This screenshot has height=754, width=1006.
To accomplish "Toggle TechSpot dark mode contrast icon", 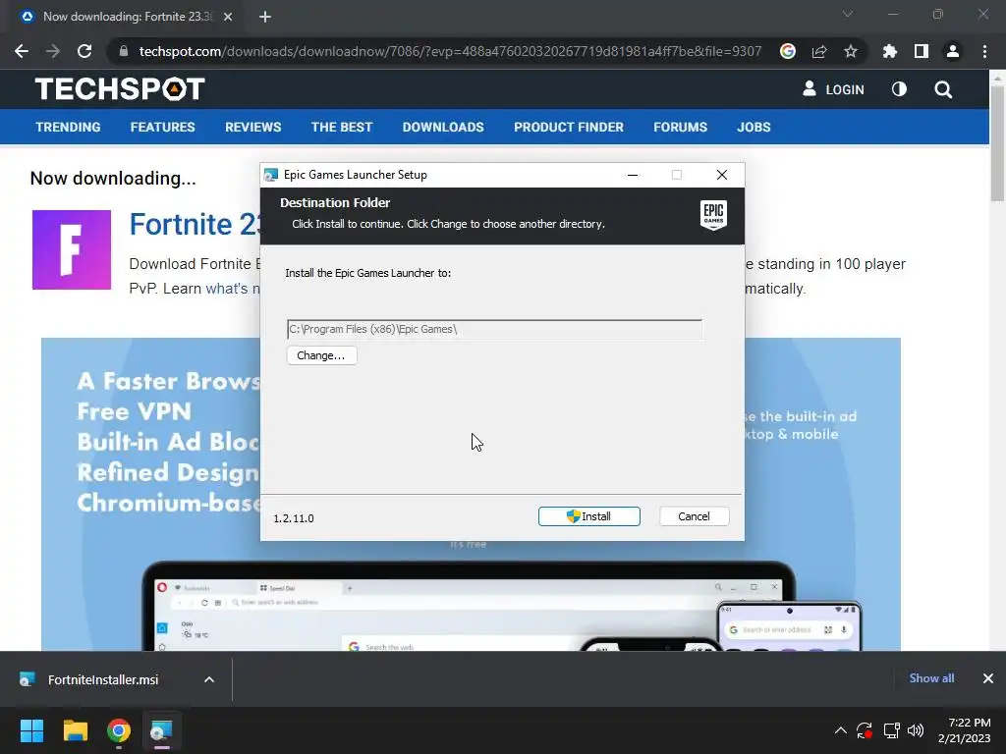I will tap(900, 89).
